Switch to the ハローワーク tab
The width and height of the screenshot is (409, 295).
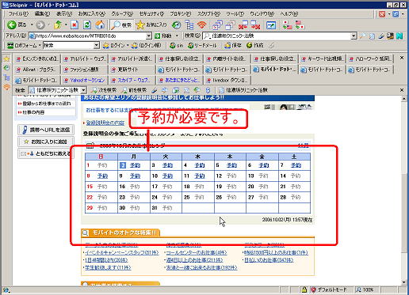click(x=370, y=59)
